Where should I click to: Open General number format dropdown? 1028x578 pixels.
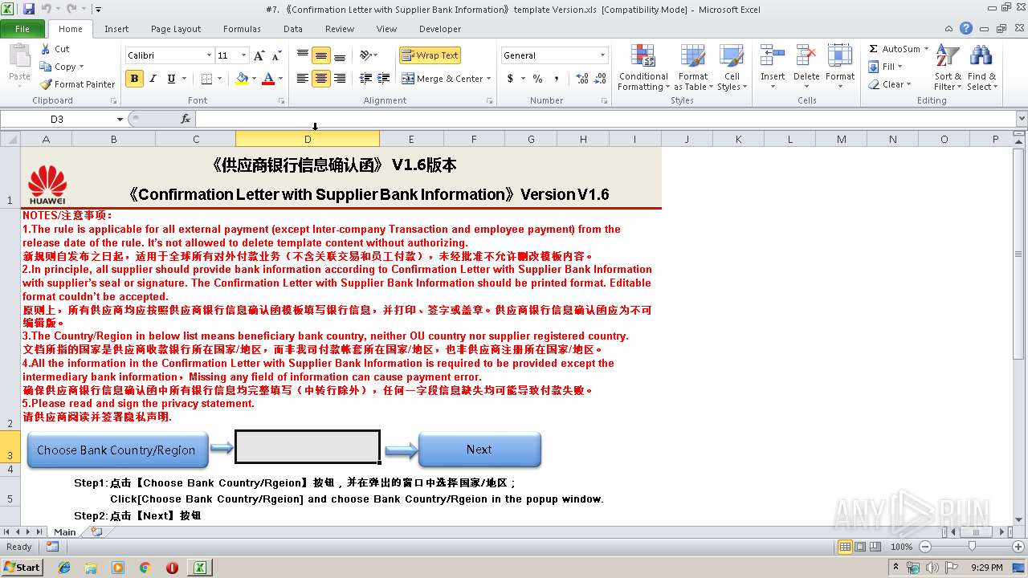click(x=602, y=55)
